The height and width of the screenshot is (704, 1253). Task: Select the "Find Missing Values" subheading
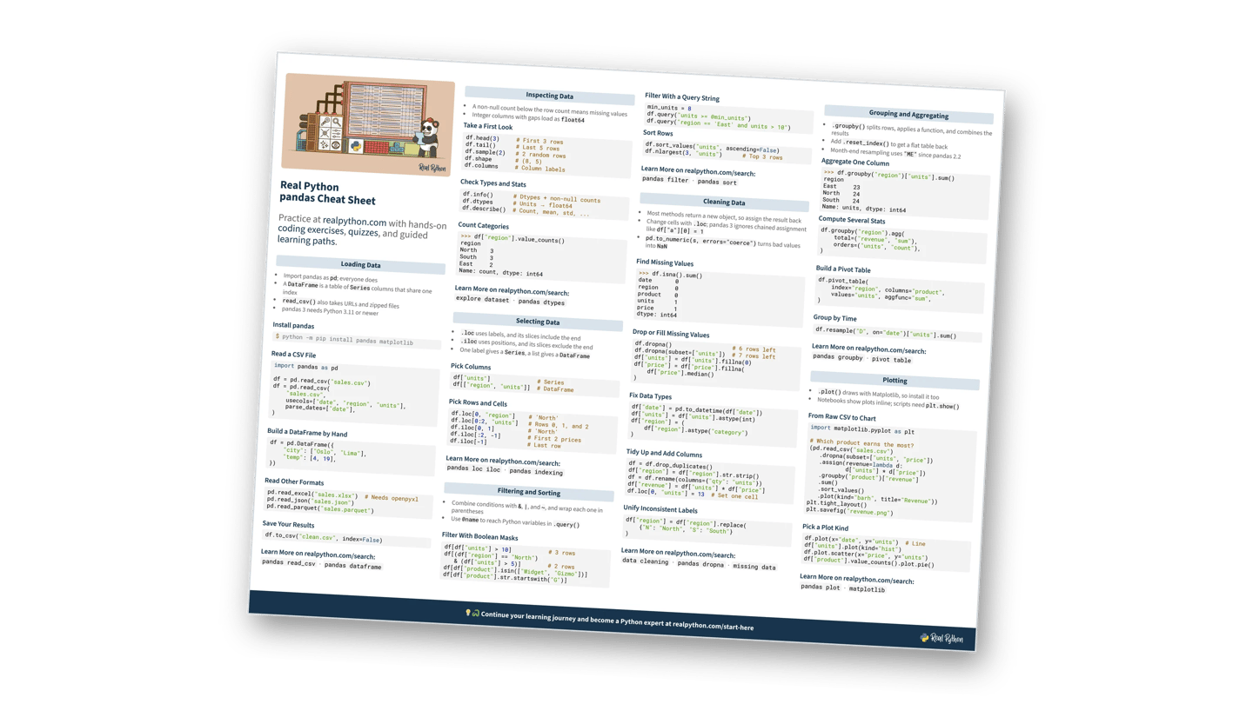[665, 262]
